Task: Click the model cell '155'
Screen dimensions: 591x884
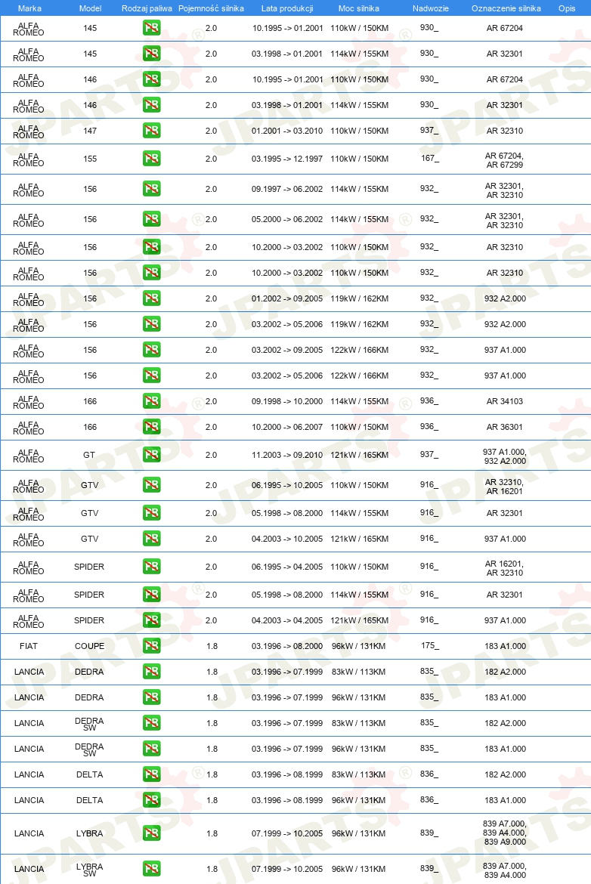Action: [x=90, y=159]
